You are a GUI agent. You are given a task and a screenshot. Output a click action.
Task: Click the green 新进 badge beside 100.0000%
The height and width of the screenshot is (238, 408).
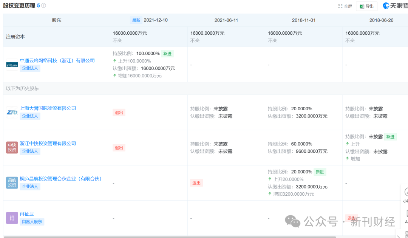coord(167,54)
